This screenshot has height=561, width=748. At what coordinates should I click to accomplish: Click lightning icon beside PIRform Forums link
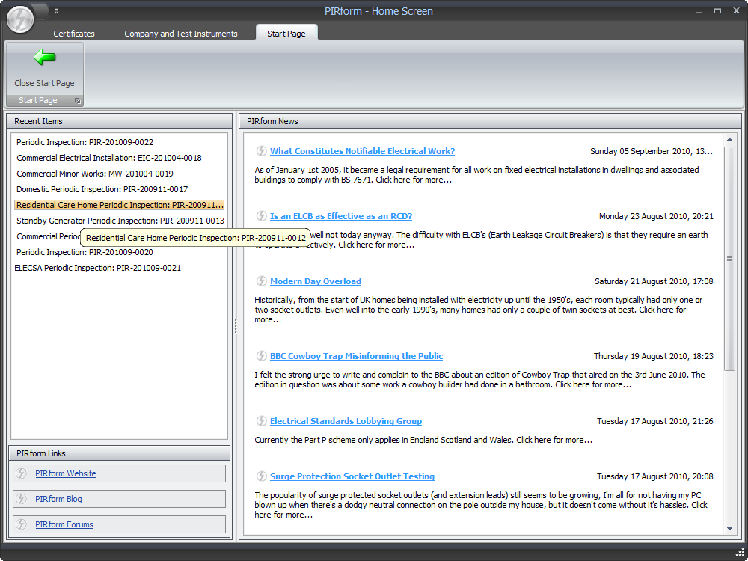pyautogui.click(x=22, y=524)
